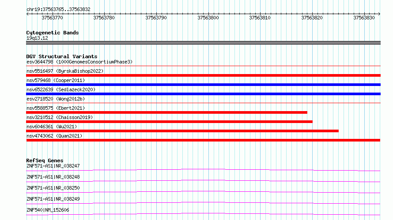
Task: Open ZNF571-AS1|NR_038249 transcript label
Action: coord(53,199)
